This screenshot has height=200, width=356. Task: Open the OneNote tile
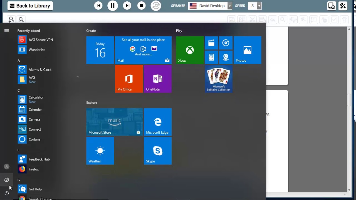(x=158, y=79)
